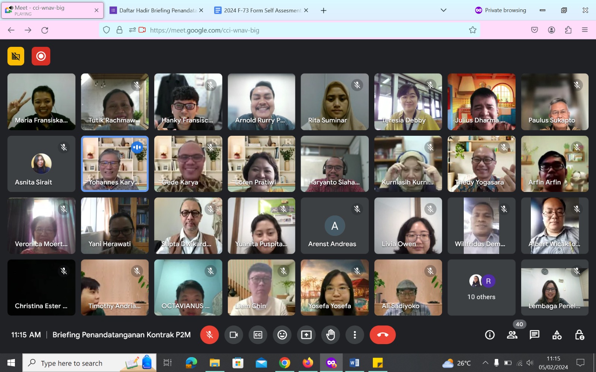
Task: Open Firefox account icon
Action: [x=552, y=30]
